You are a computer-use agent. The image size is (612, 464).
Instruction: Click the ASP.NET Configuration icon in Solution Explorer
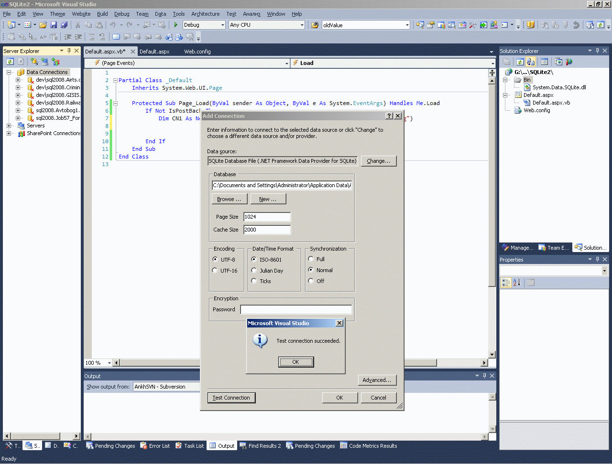tap(568, 62)
